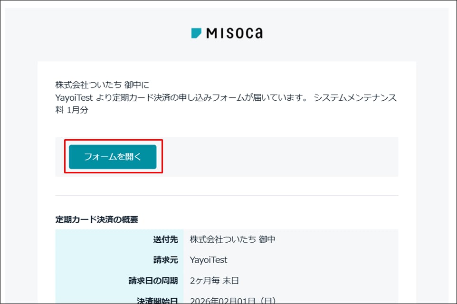Viewport: 457px width, 304px height.
Task: Click YayoiTest value in the 請求元 row
Action: tap(209, 260)
